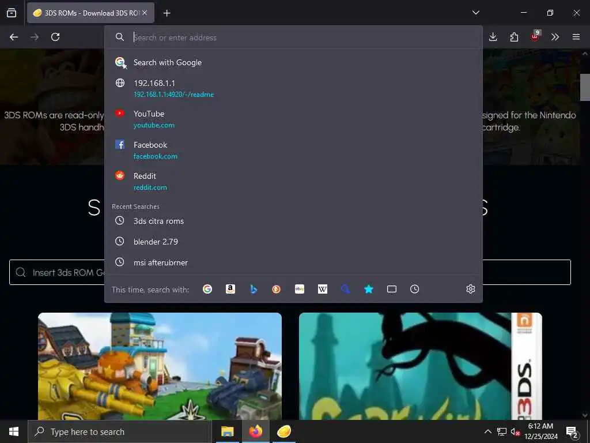Open the tank game thumbnail card

(160, 366)
